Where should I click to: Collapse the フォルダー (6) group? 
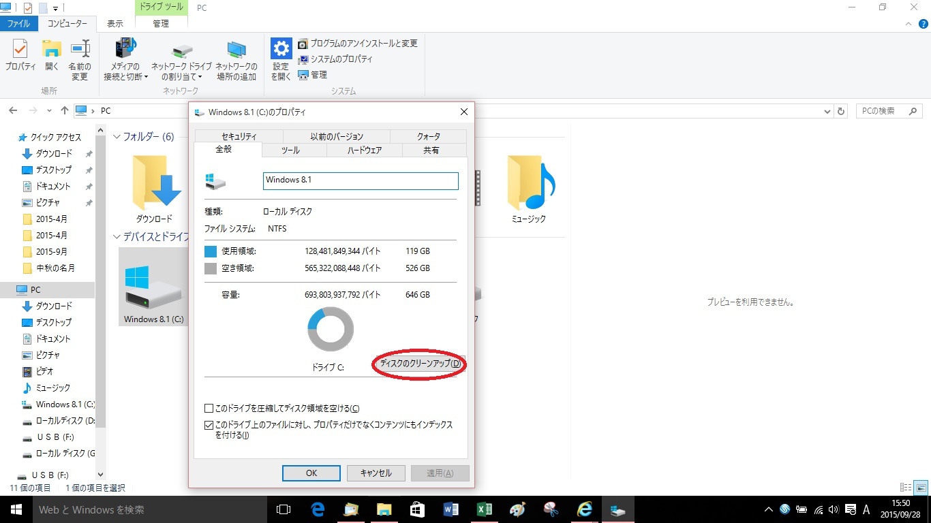pyautogui.click(x=117, y=137)
